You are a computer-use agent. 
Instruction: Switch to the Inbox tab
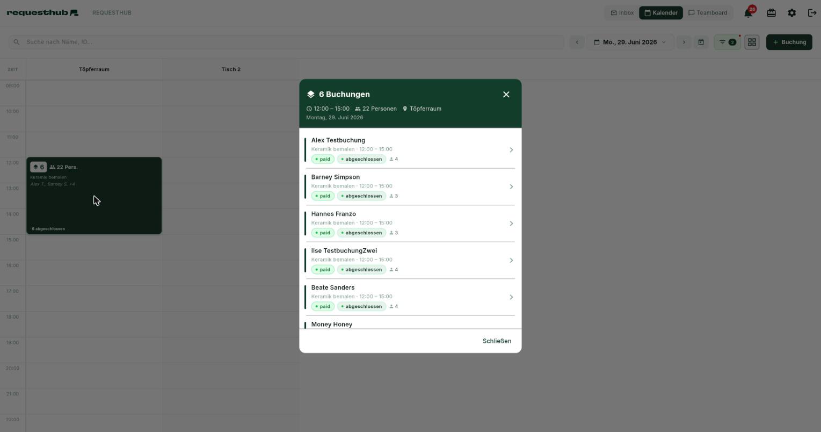(622, 13)
